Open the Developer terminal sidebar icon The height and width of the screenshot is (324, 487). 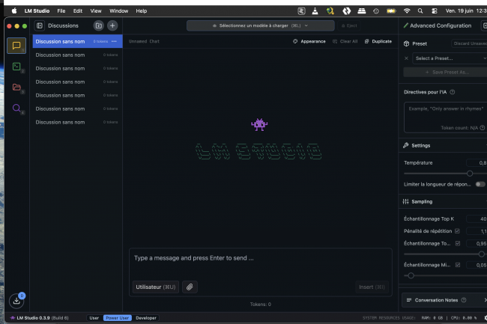click(x=16, y=67)
